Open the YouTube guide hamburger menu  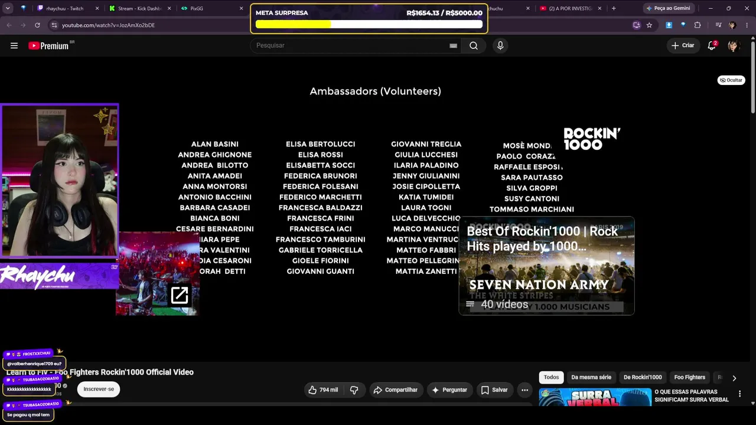pos(14,45)
